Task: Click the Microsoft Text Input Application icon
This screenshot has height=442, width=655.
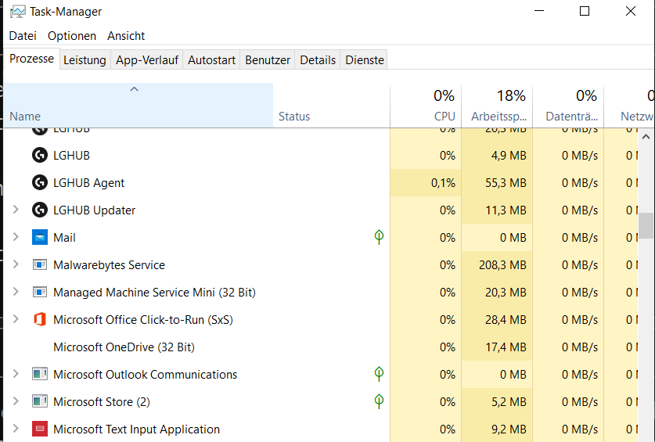Action: 40,429
